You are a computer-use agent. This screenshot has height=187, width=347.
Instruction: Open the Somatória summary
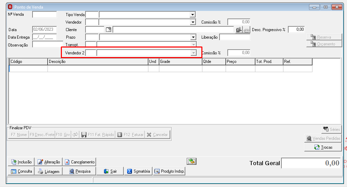[138, 171]
